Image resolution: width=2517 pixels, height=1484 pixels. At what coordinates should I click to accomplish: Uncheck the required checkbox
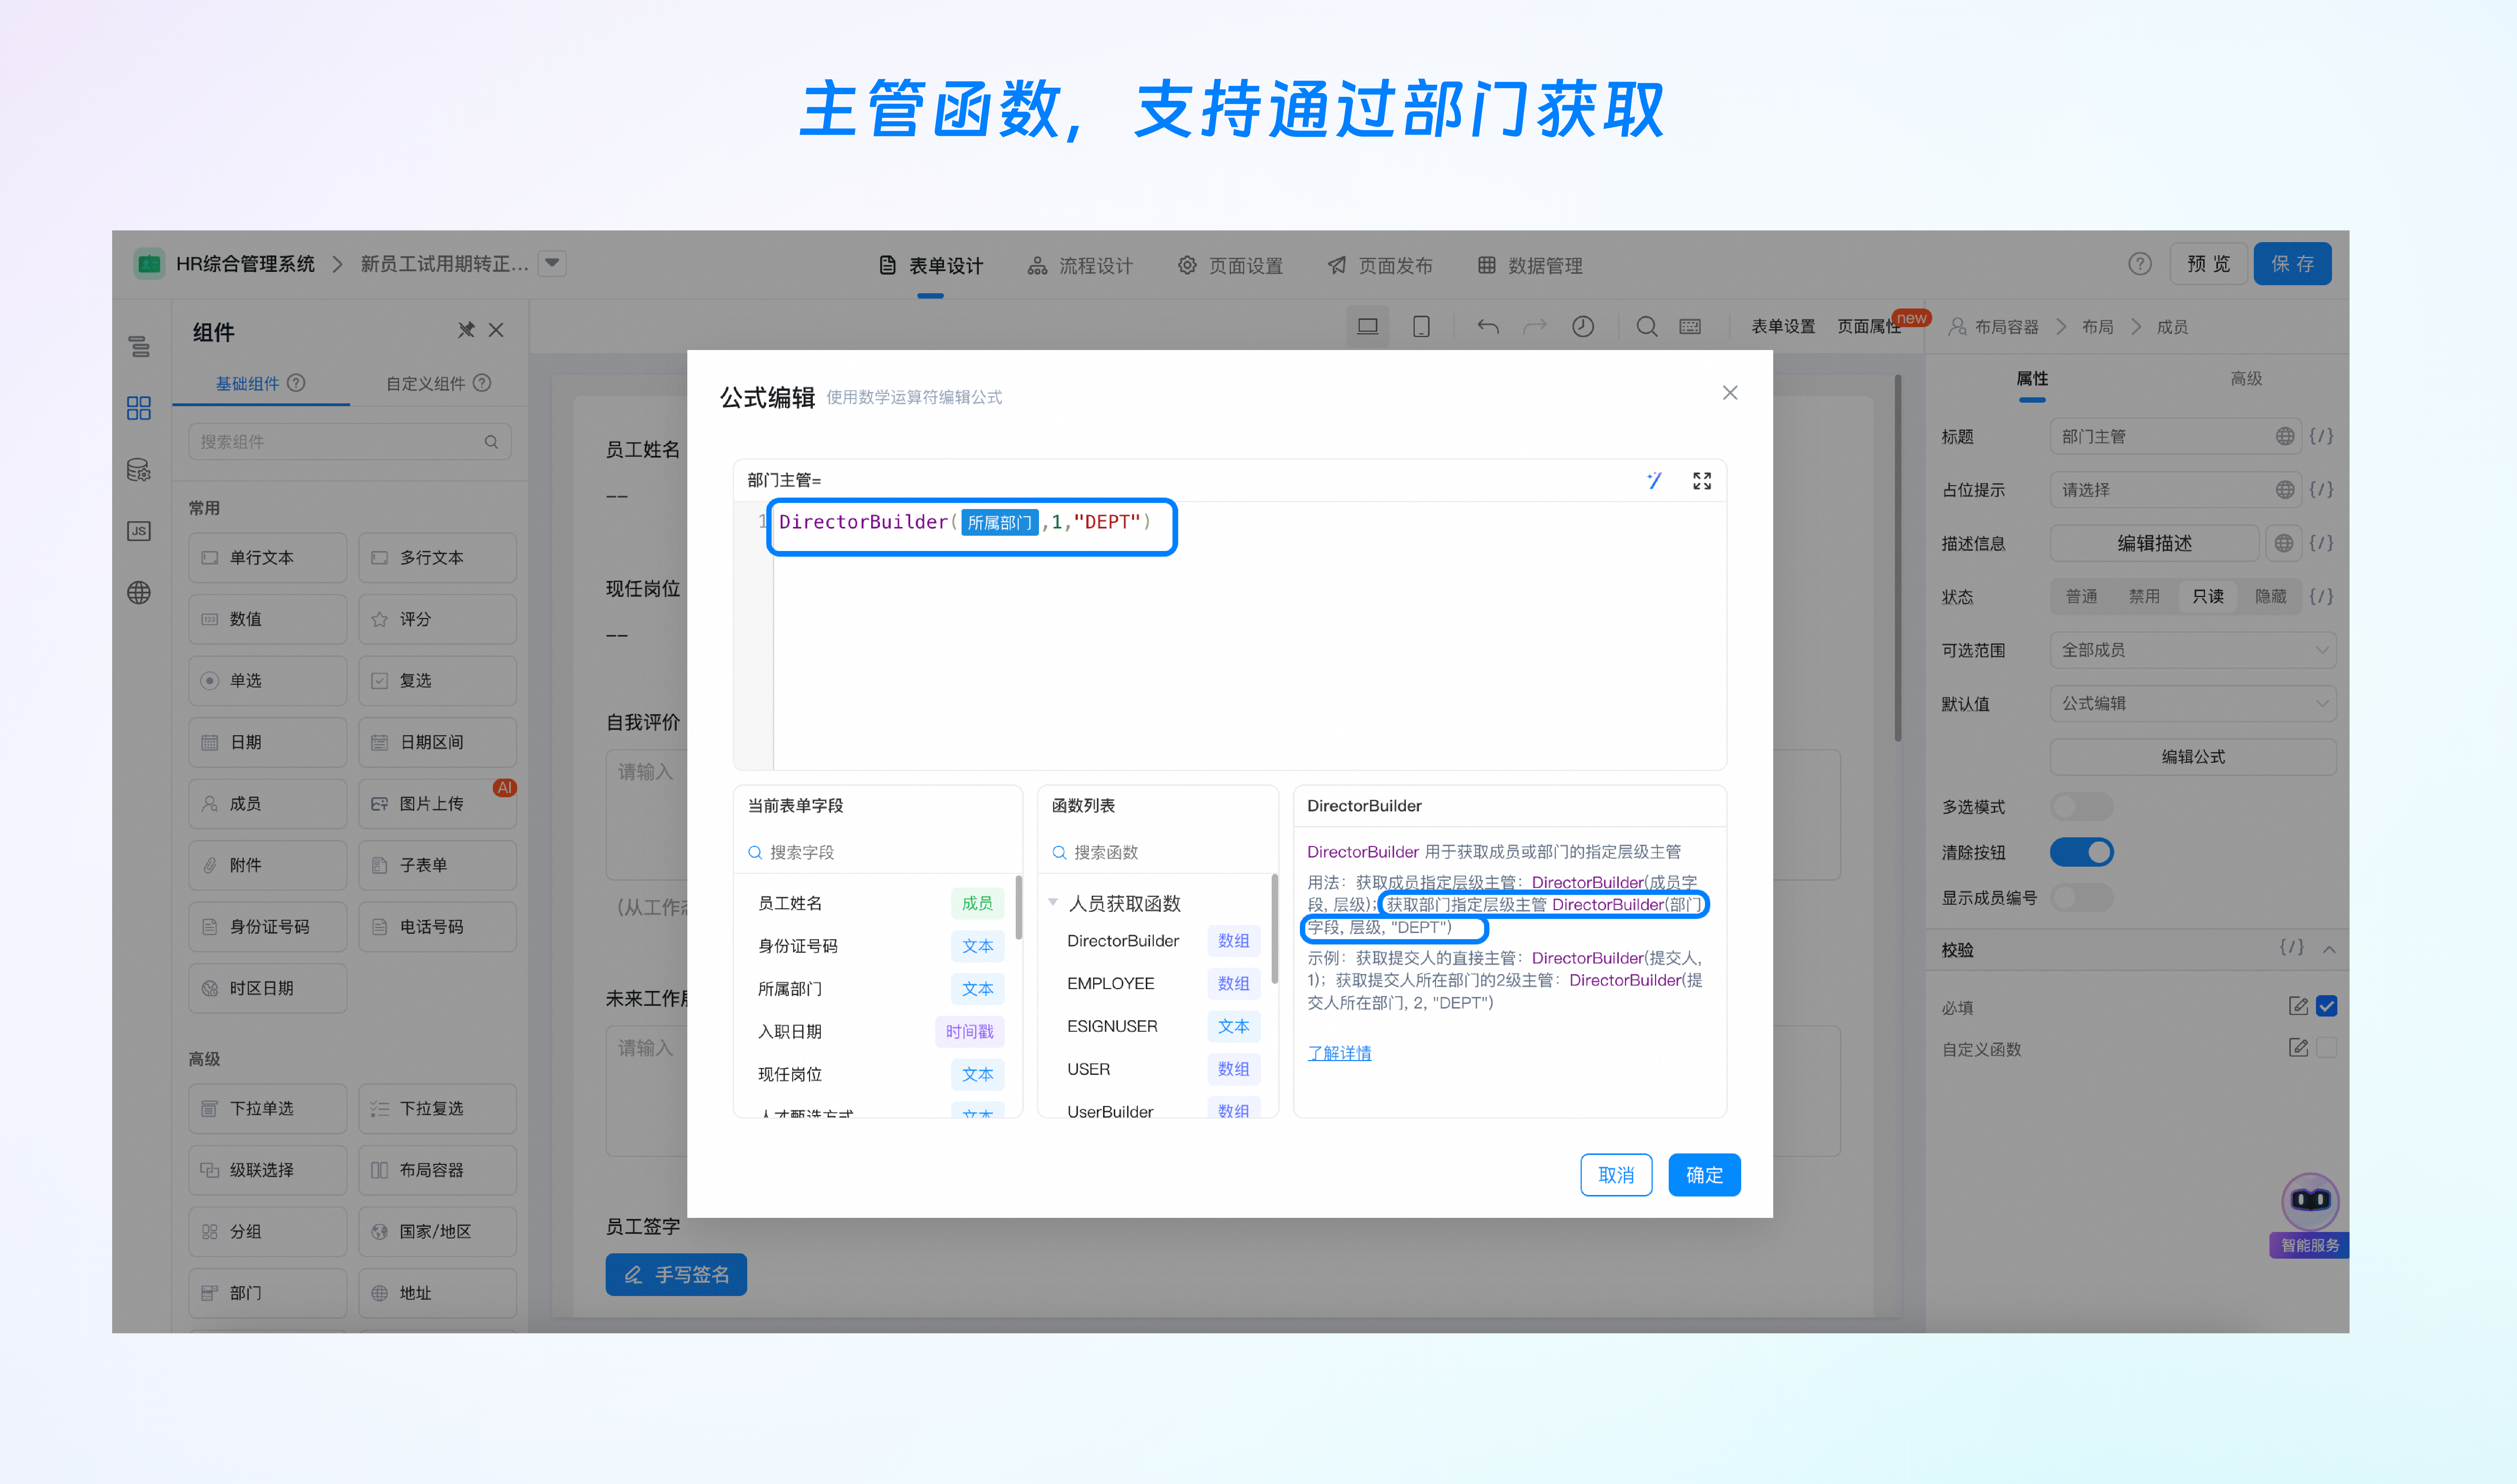click(2327, 1006)
